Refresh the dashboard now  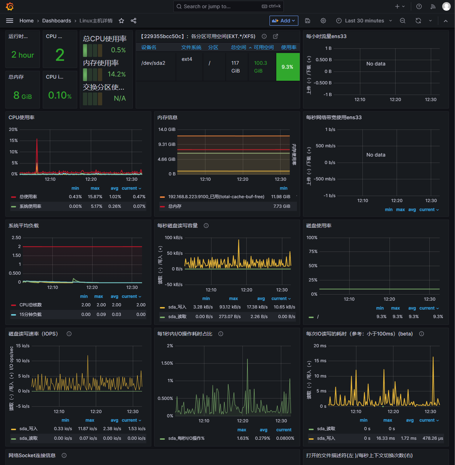tap(418, 21)
